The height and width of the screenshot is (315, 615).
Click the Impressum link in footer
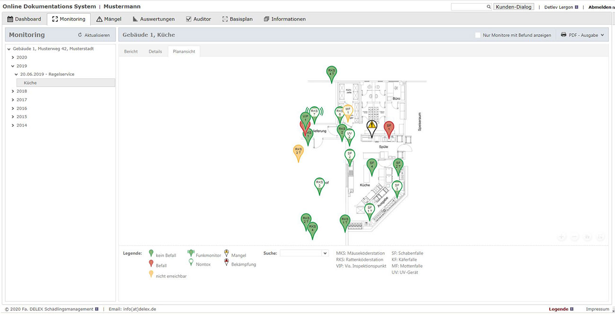click(597, 309)
